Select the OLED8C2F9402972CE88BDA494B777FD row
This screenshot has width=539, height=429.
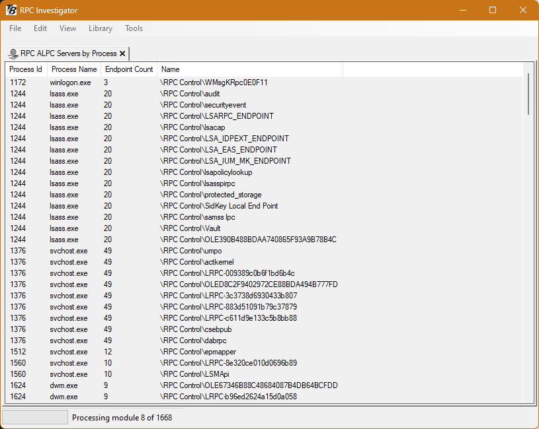click(264, 284)
